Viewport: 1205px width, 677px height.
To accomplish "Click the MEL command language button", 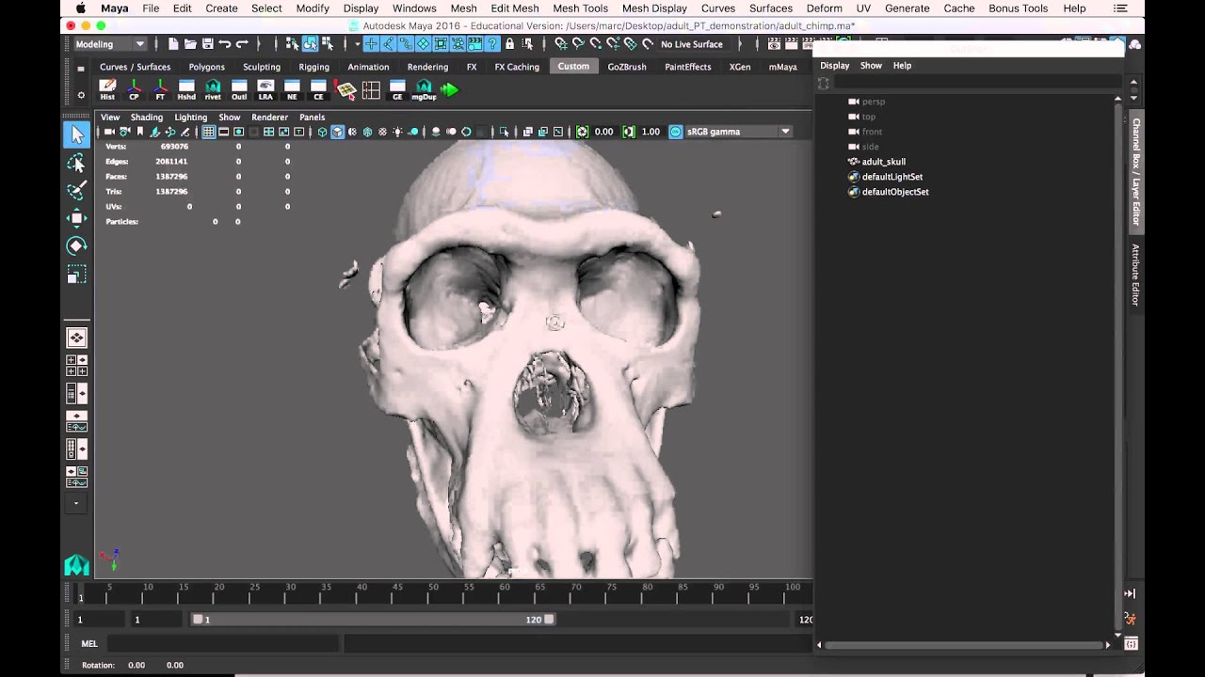I will point(89,644).
